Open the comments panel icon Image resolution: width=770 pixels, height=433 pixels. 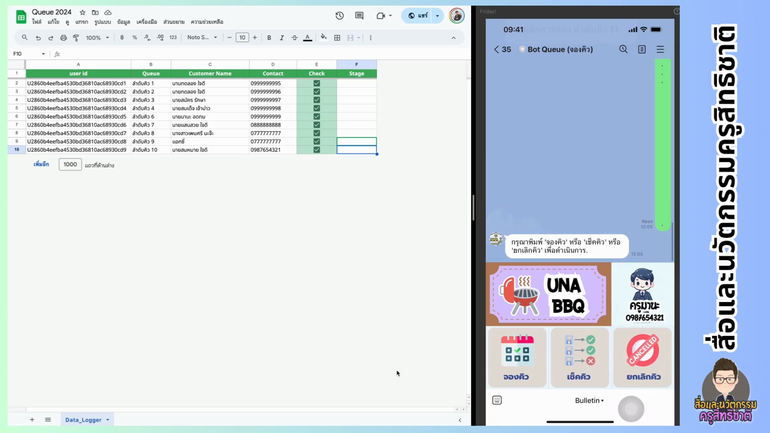click(x=359, y=16)
